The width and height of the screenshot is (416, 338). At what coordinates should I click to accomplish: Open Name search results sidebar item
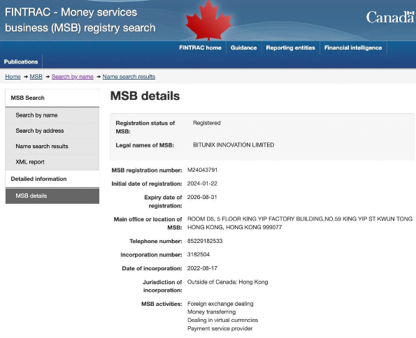tap(52, 147)
